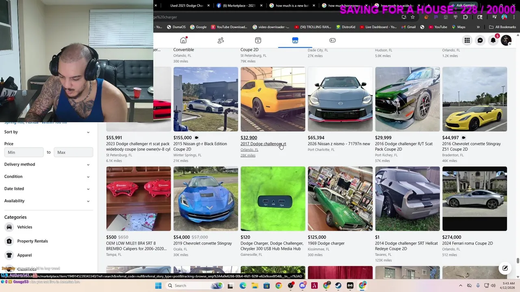Select the Marketplace storefront icon
520x292 pixels.
295,40
